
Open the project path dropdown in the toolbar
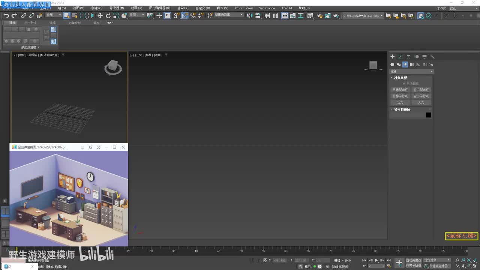click(363, 15)
